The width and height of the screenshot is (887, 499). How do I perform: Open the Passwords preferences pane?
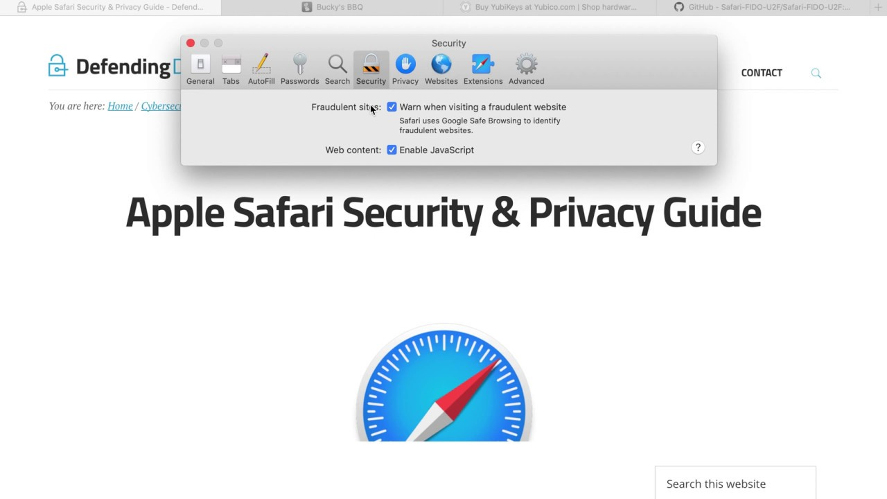pyautogui.click(x=299, y=70)
